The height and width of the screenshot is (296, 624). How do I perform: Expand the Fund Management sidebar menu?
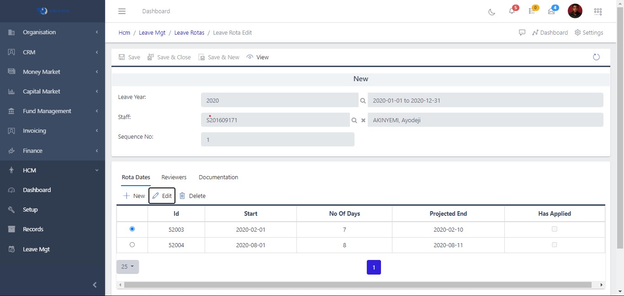(x=53, y=111)
